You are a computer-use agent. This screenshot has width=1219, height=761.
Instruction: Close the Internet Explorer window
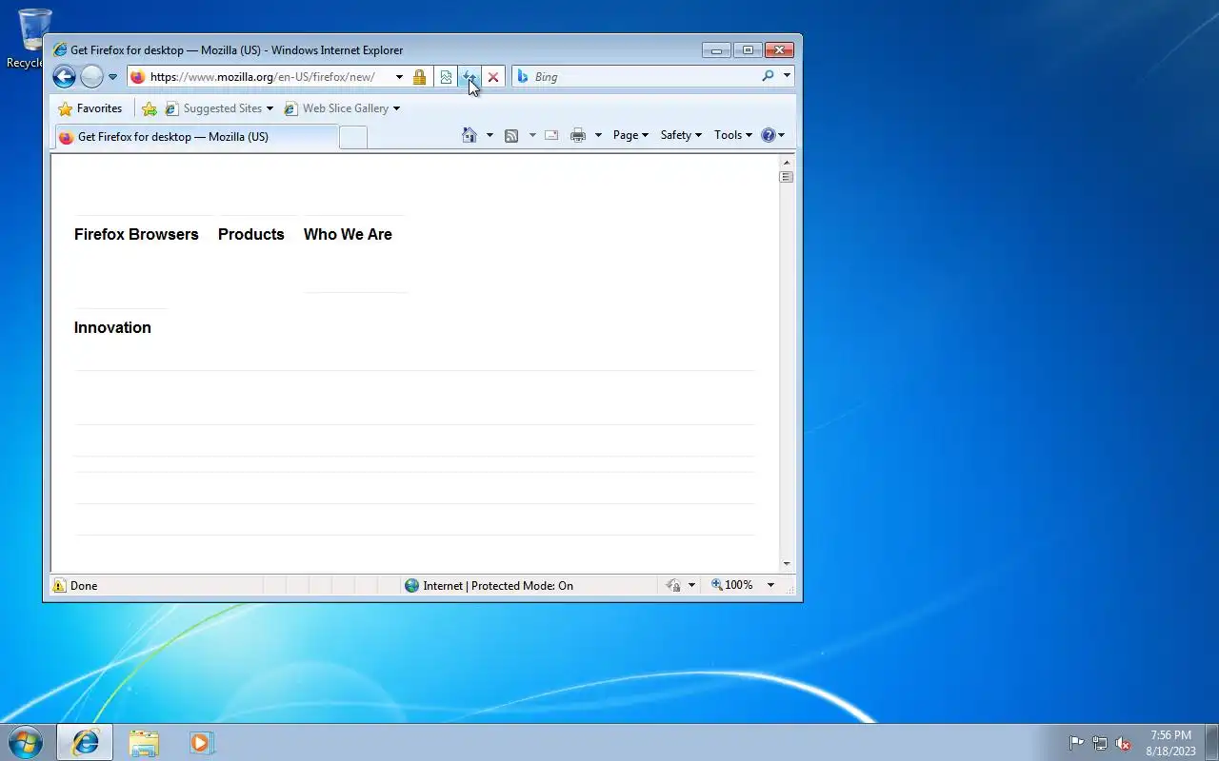tap(779, 50)
